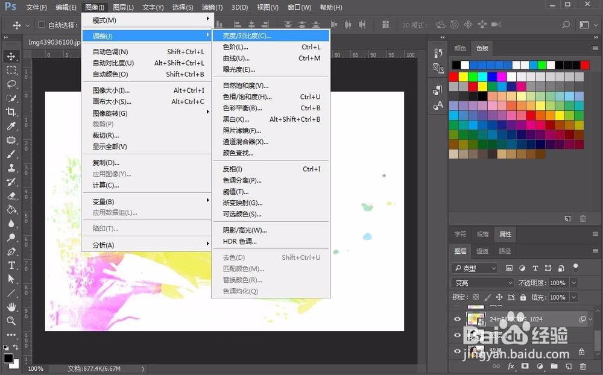The height and width of the screenshot is (375, 603).
Task: Open the 填充 100% dropdown arrow
Action: point(574,297)
